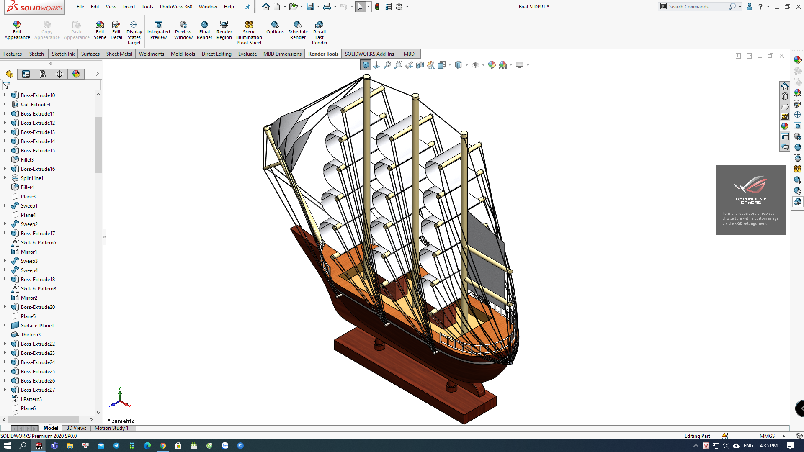Open the Display Style dropdown arrow
Screen dimensions: 804x452
pyautogui.click(x=466, y=65)
